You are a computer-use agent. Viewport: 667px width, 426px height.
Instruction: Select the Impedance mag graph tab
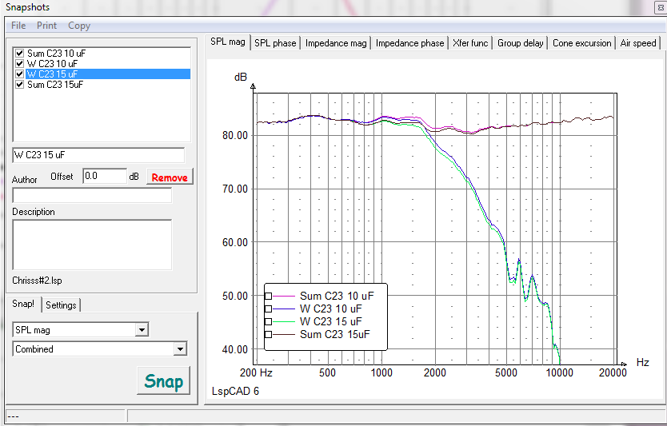pos(336,43)
